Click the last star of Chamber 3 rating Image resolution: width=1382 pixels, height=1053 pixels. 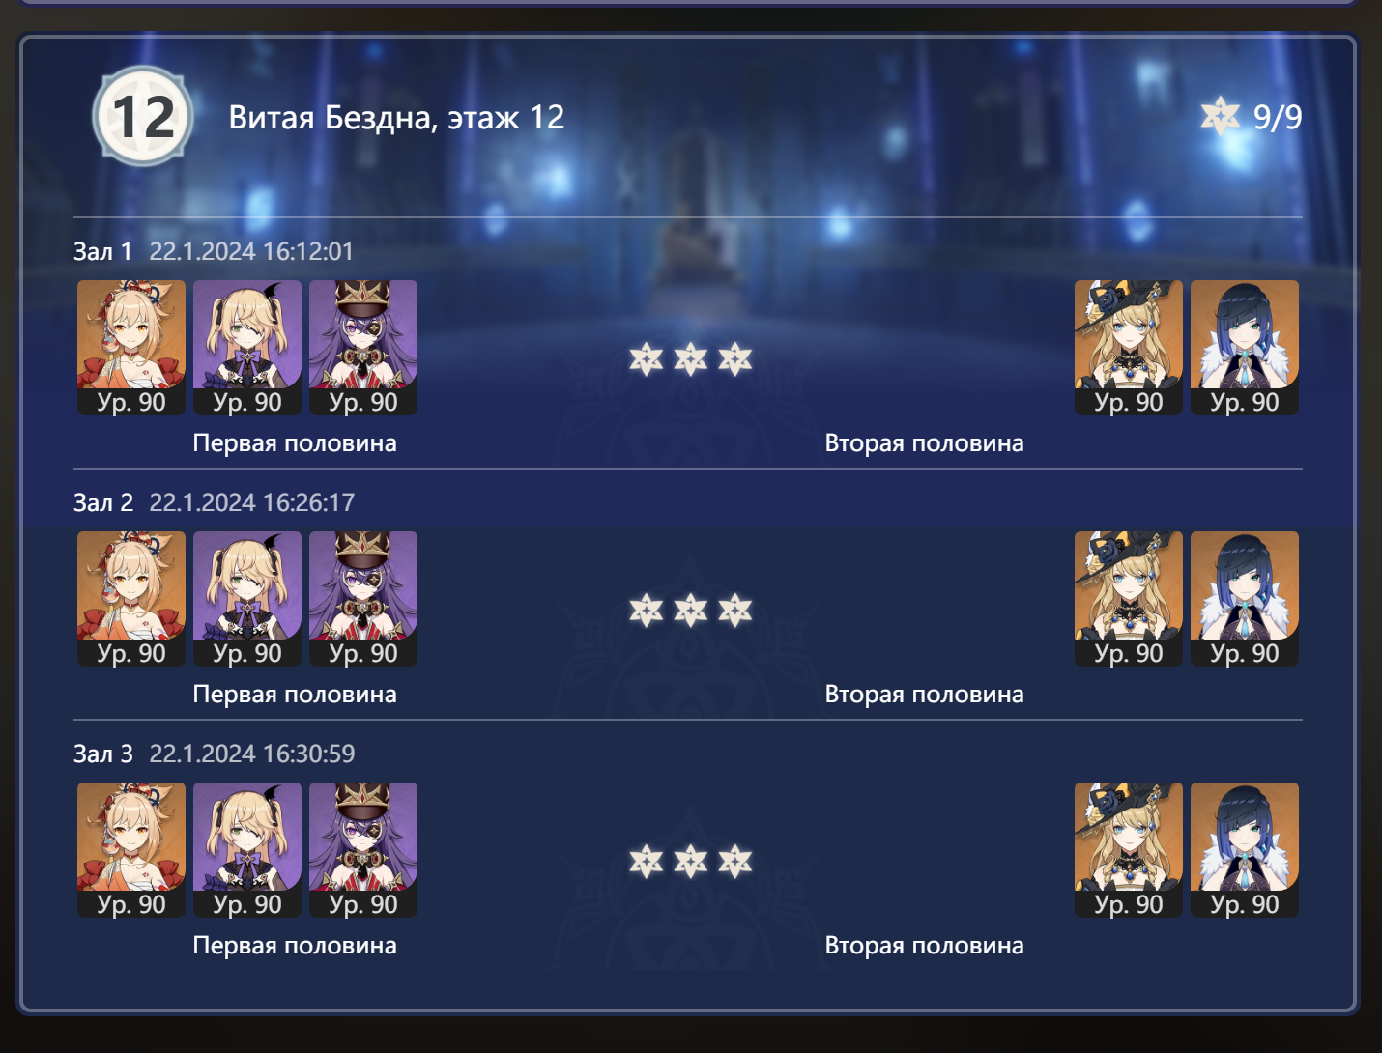click(734, 862)
